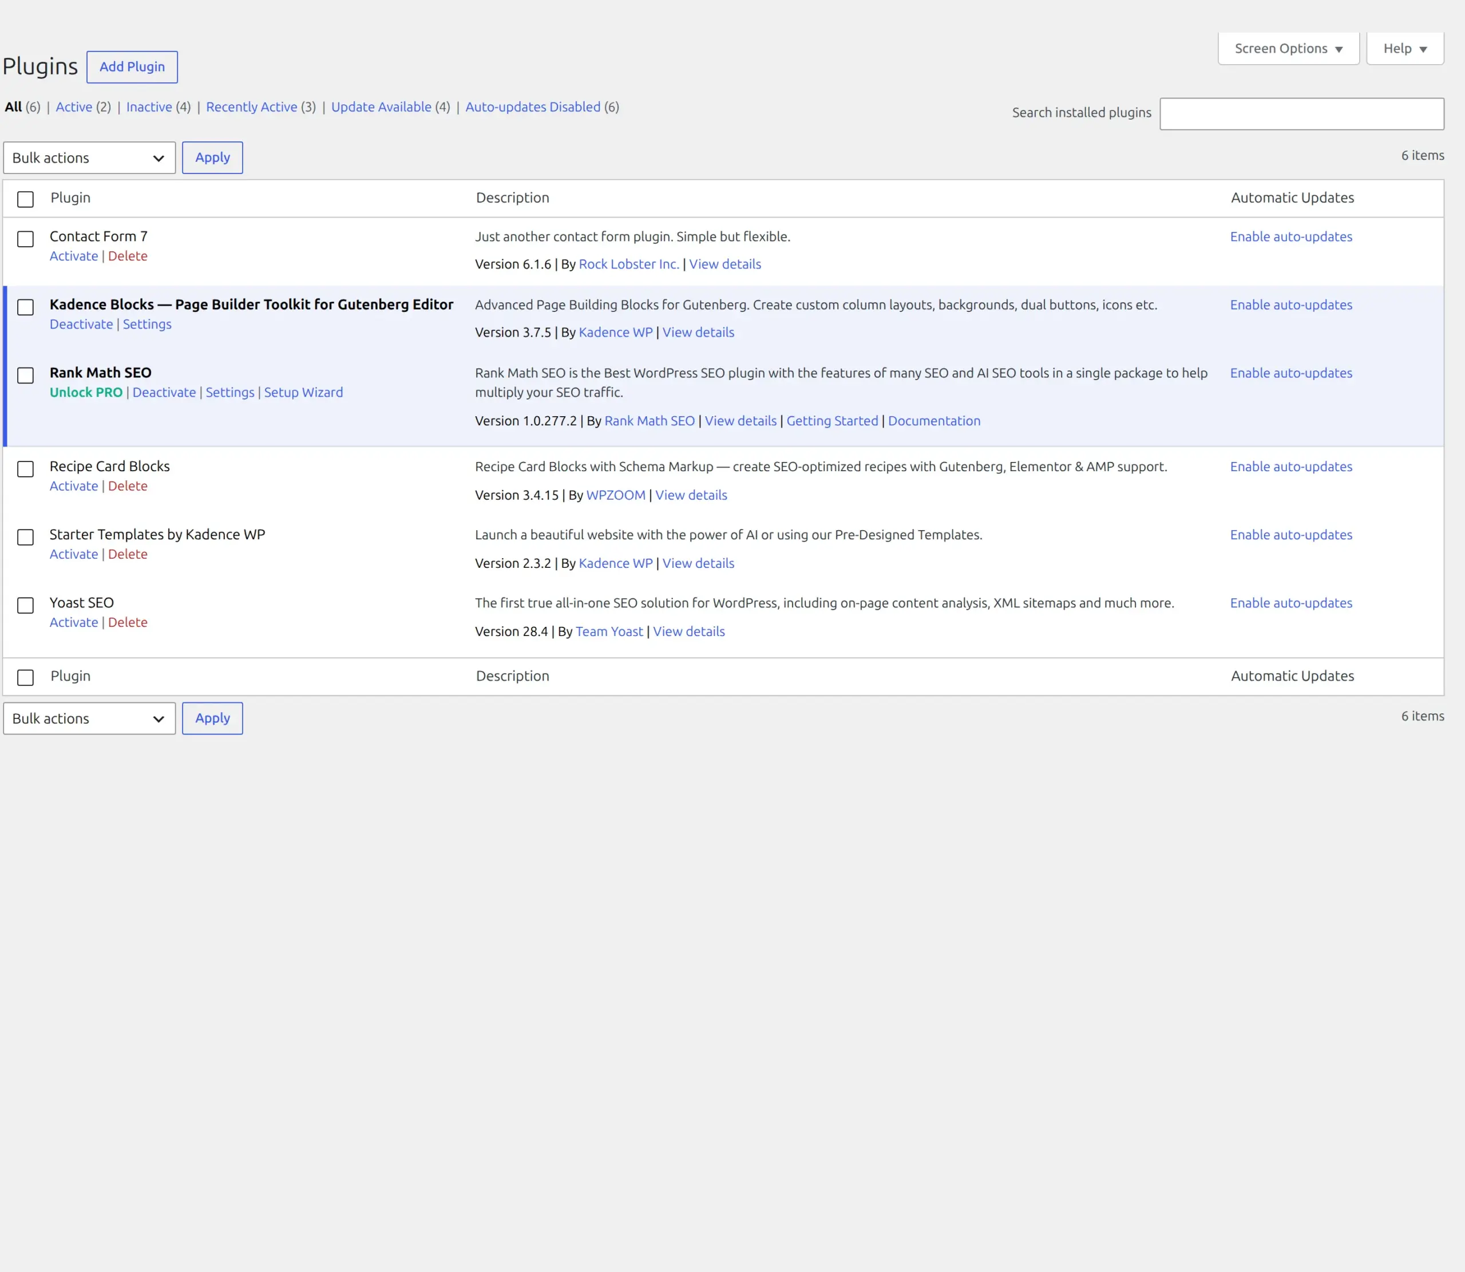Select the Yoast SEO row checkbox
Screen dimensions: 1465x1272
pyautogui.click(x=26, y=606)
